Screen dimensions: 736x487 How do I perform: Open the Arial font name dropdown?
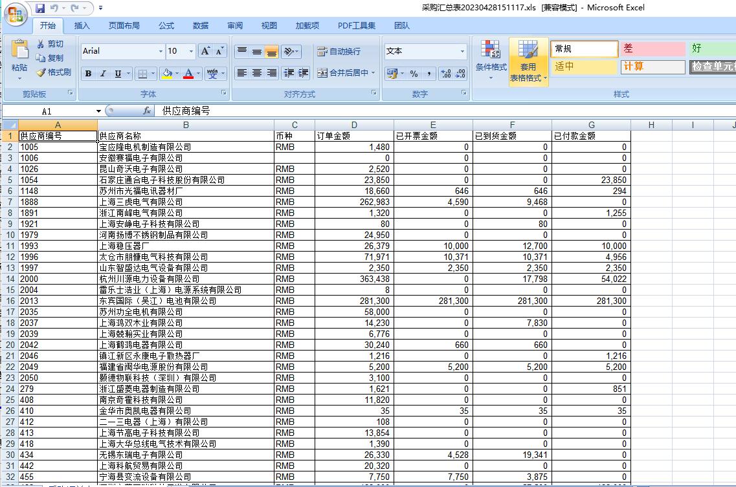[x=161, y=51]
